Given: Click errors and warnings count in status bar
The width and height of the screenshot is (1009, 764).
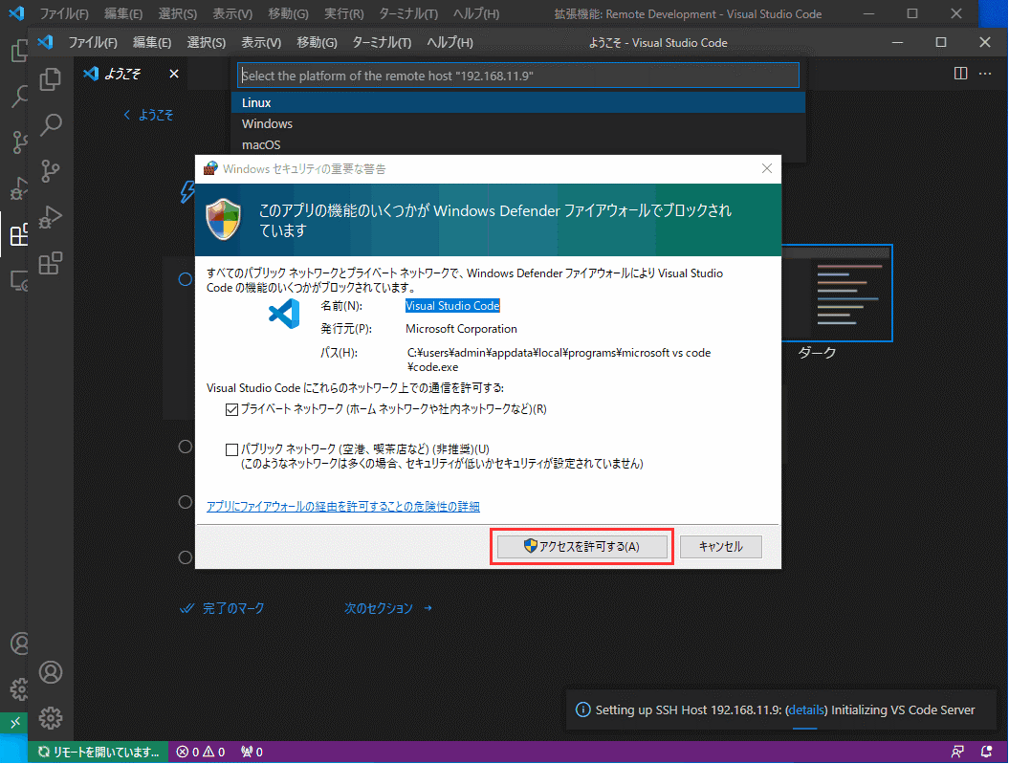Looking at the screenshot, I should click(201, 752).
